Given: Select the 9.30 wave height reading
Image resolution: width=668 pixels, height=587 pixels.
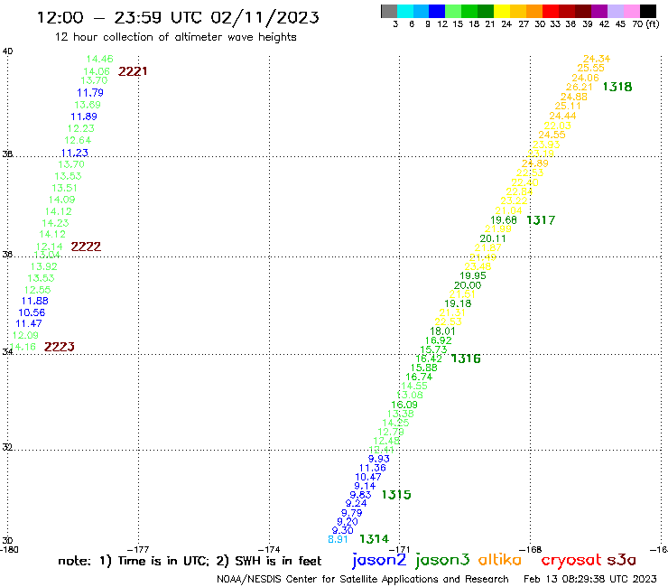Looking at the screenshot, I should pos(342,531).
